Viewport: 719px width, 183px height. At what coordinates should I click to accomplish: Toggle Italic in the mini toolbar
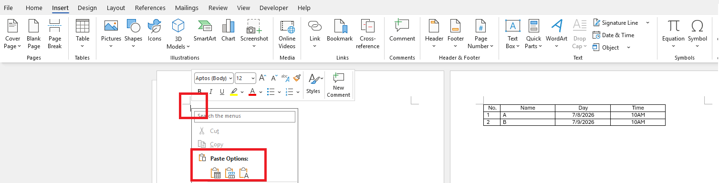tap(211, 91)
